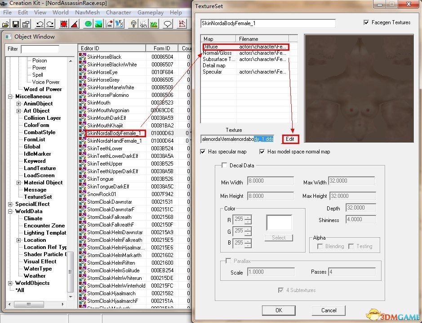Image resolution: width=422 pixels, height=323 pixels.
Task: Toggle the snap to angle icon
Action: pos(75,24)
